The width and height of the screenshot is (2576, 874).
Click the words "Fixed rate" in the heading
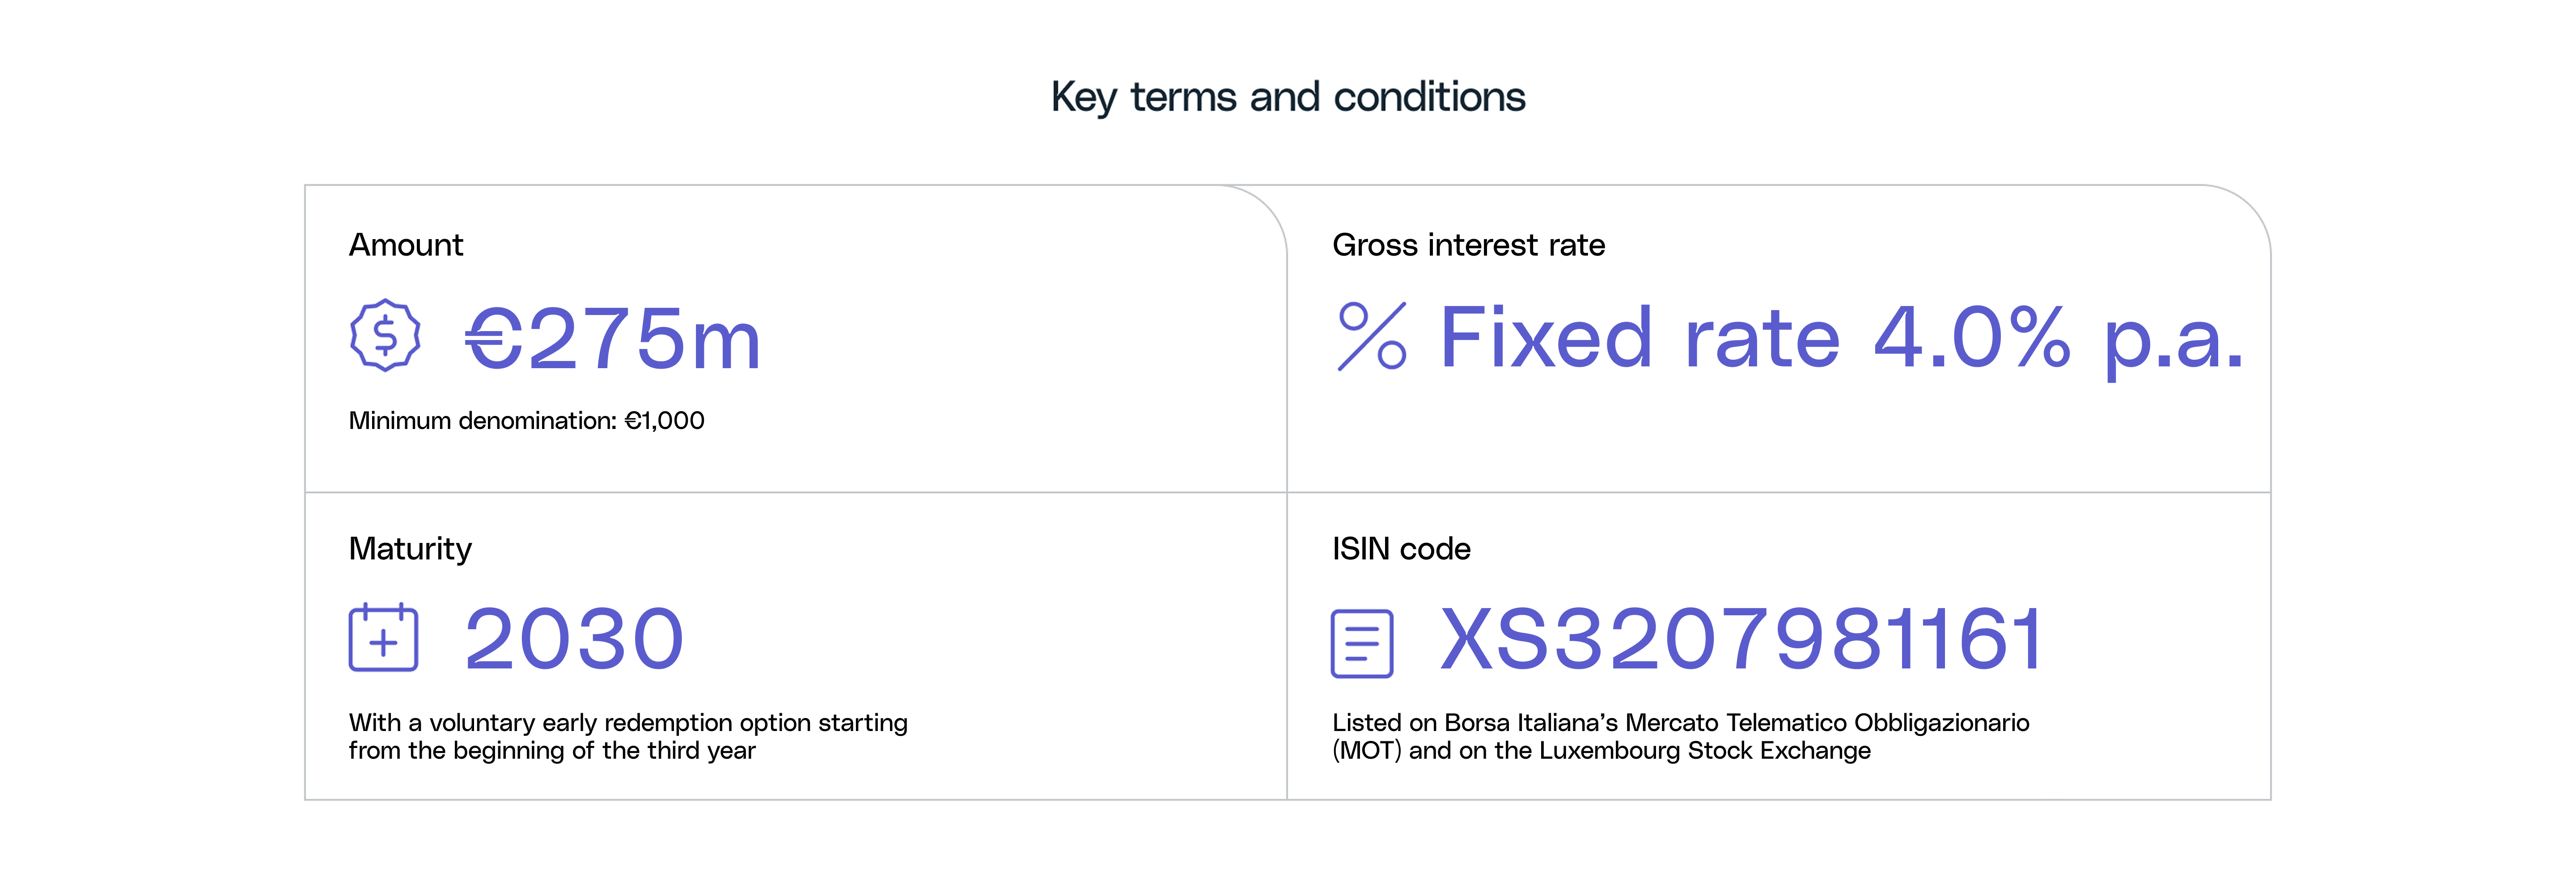[x=1639, y=339]
